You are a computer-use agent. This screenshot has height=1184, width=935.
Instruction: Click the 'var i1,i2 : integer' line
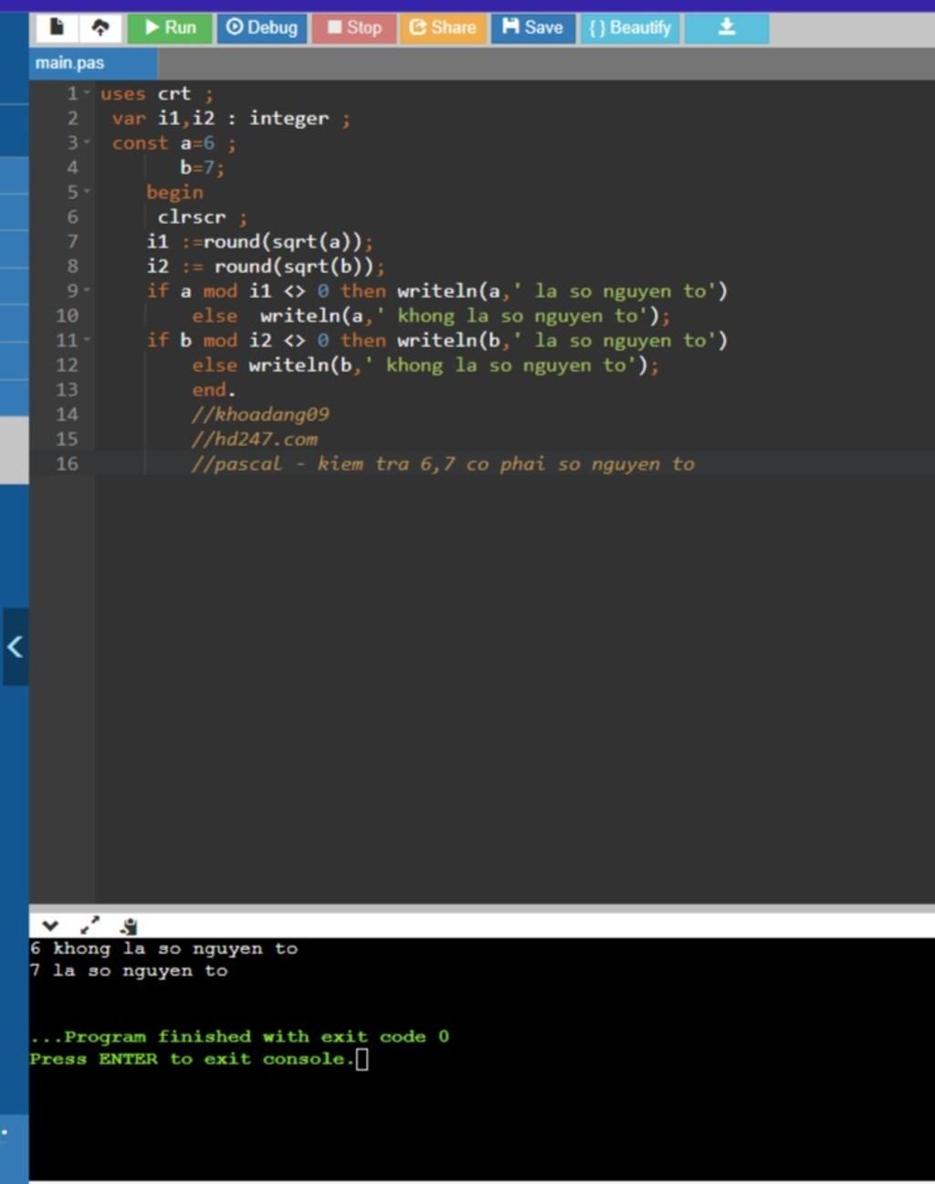pyautogui.click(x=231, y=119)
